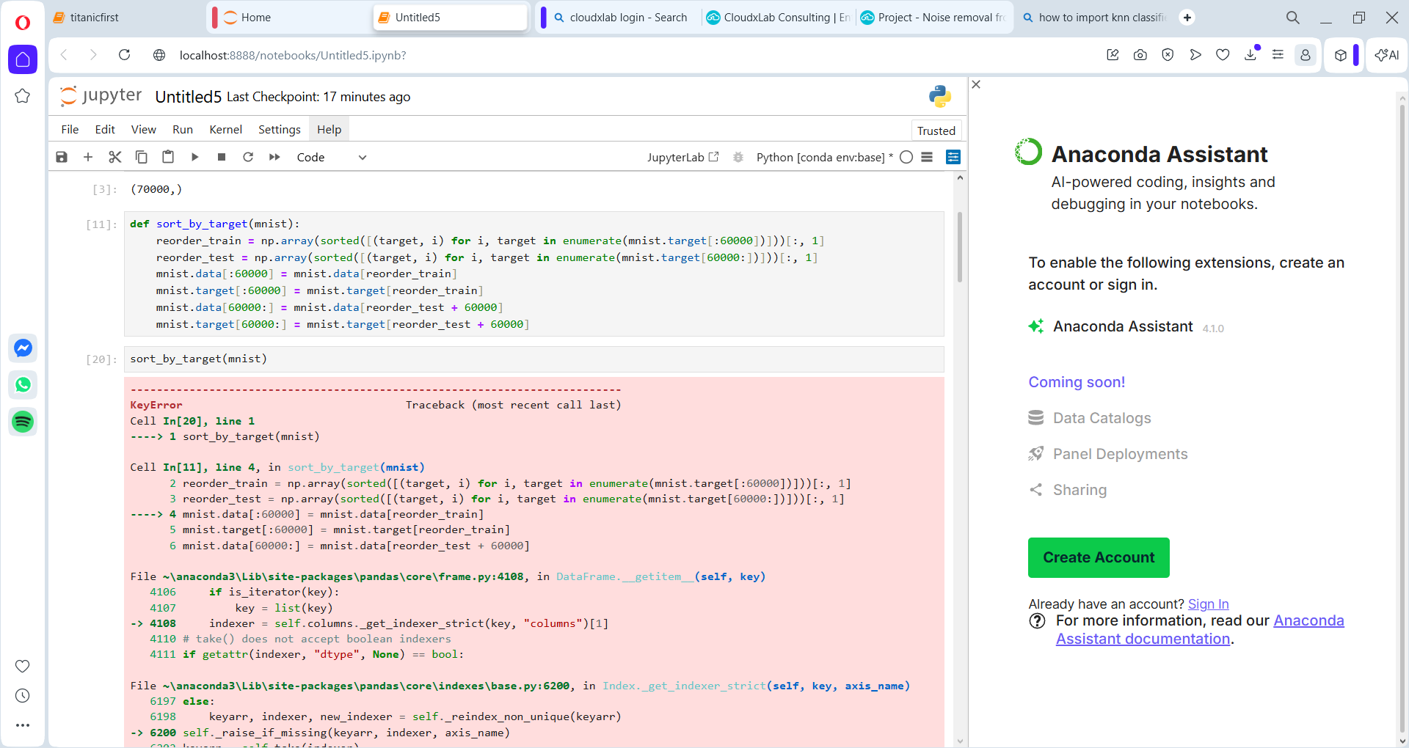Screen dimensions: 1409x748
Task: Run the selected cell with the play icon
Action: click(x=194, y=157)
